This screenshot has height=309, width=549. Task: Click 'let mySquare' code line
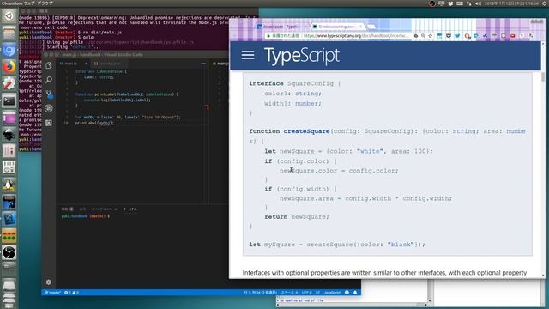(x=337, y=244)
